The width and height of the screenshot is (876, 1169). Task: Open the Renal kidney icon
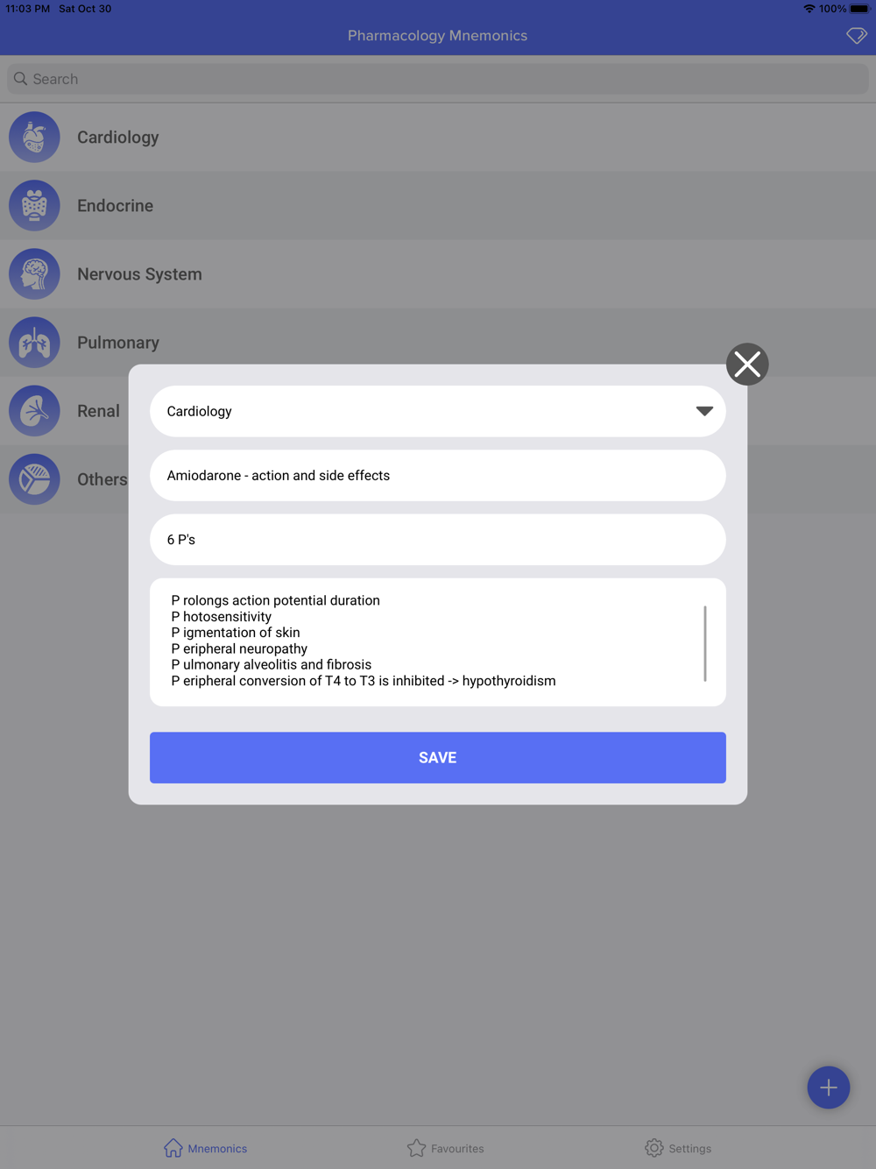click(x=34, y=411)
